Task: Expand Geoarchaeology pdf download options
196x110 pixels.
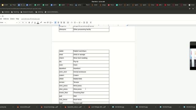Action: (x=61, y=107)
